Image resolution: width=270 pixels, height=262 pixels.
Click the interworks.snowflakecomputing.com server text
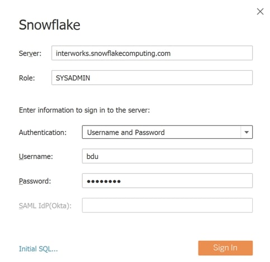113,54
